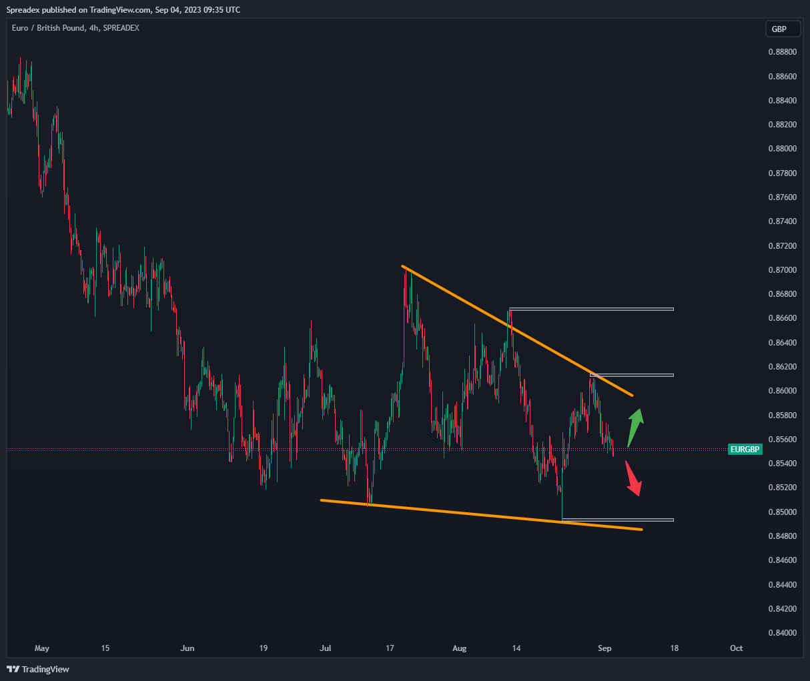Click the 0.84800 price axis label

coord(782,536)
